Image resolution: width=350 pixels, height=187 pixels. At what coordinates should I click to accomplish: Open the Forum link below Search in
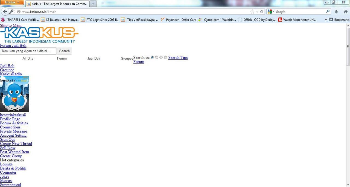click(x=139, y=62)
